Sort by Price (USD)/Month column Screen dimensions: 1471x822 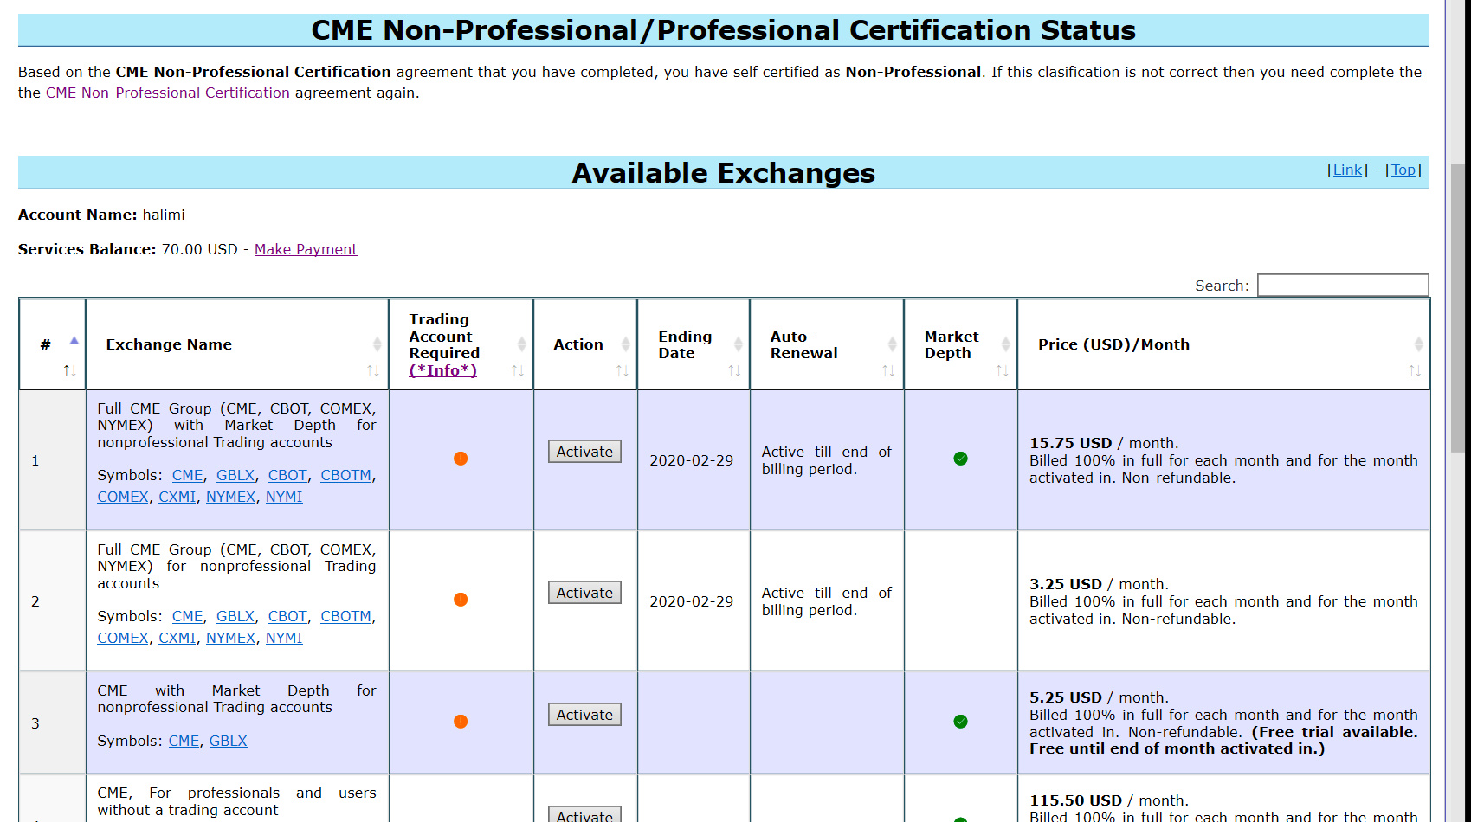(x=1223, y=344)
